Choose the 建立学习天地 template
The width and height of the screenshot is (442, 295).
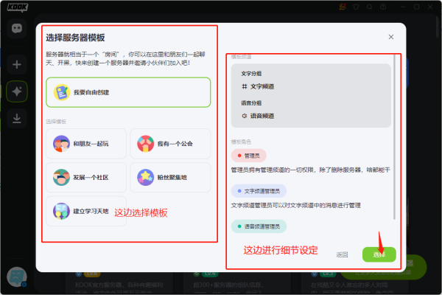point(86,211)
